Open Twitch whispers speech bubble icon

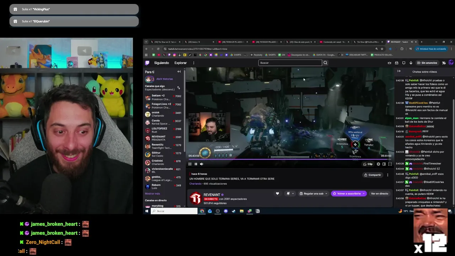pyautogui.click(x=404, y=63)
